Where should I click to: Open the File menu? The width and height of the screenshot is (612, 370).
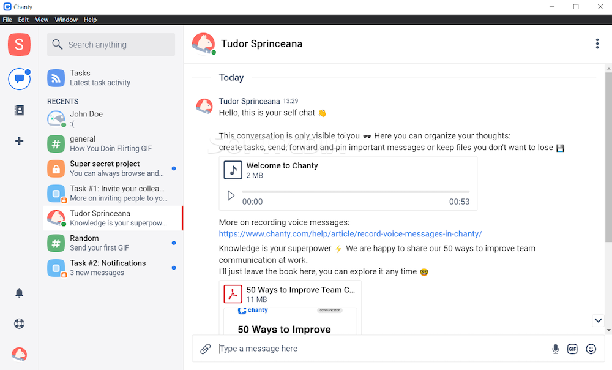tap(7, 20)
